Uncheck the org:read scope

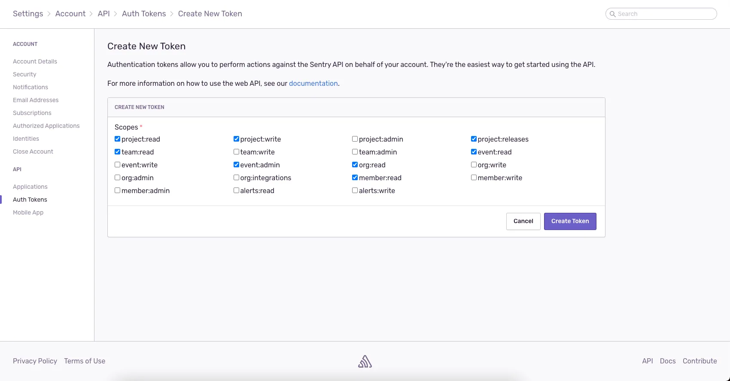coord(355,165)
